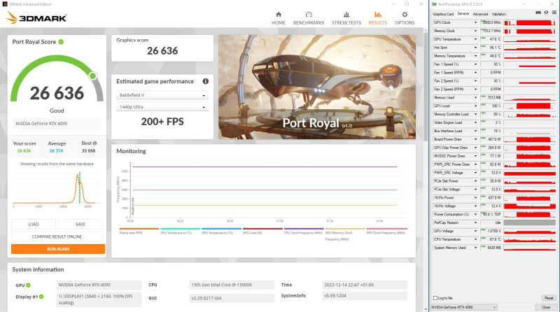The height and width of the screenshot is (312, 560).
Task: Click the orange RUN AGAIN button
Action: click(x=58, y=249)
